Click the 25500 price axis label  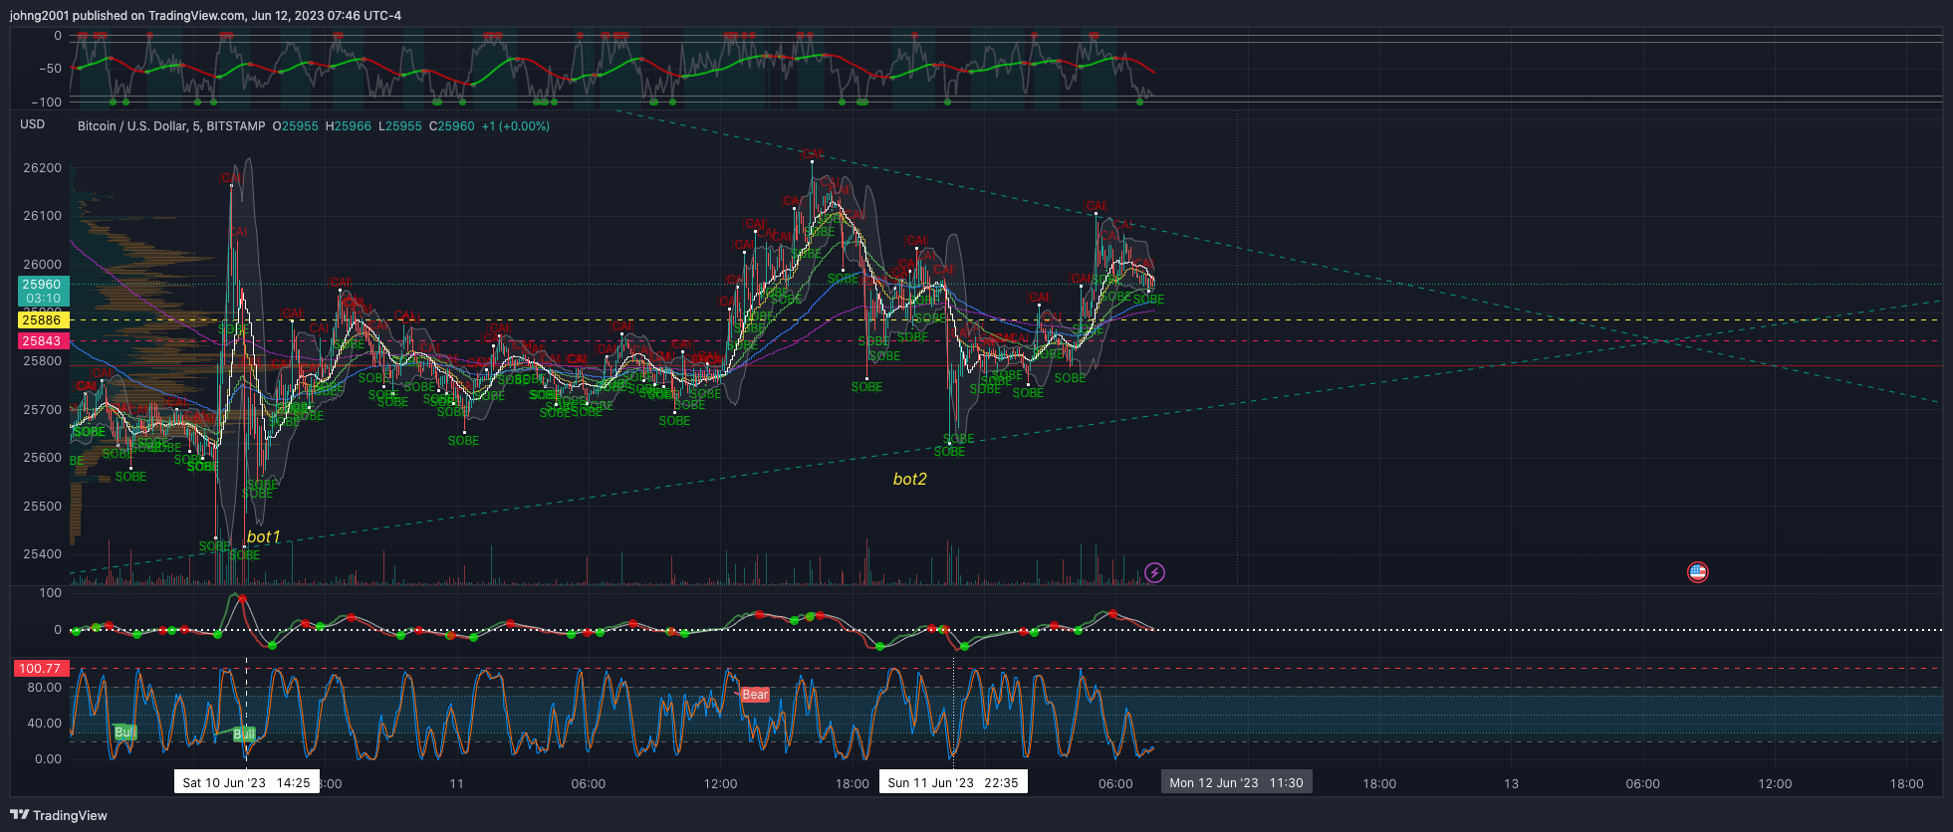[42, 507]
